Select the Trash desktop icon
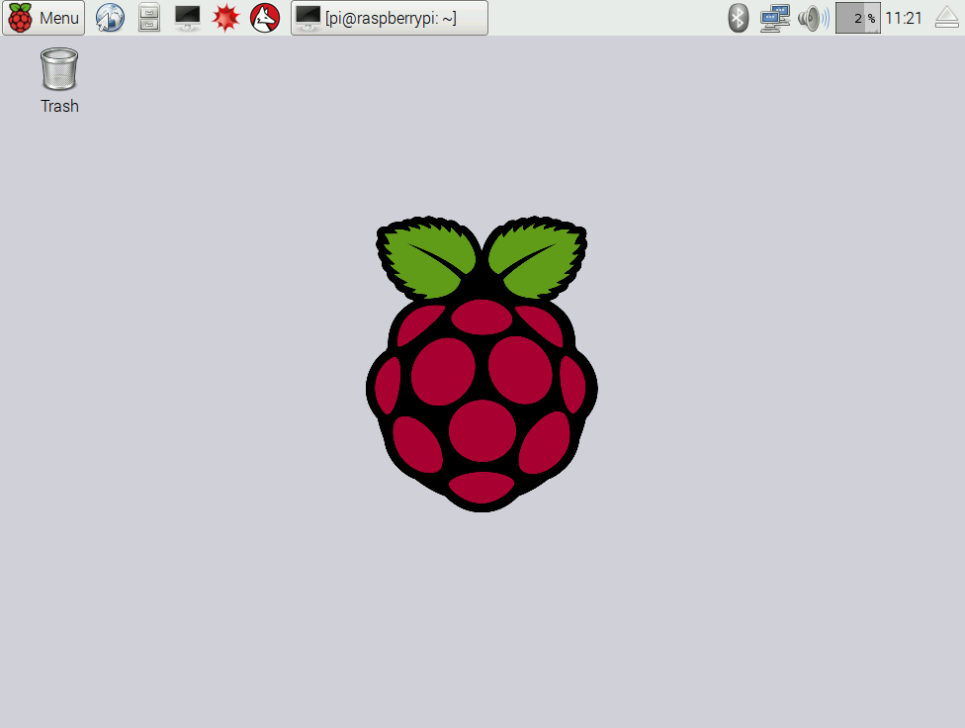This screenshot has width=965, height=728. [x=59, y=81]
